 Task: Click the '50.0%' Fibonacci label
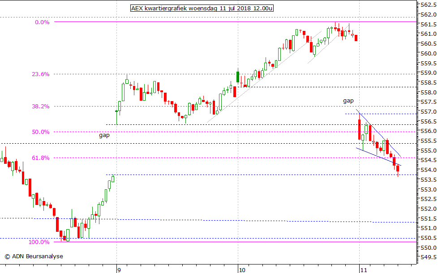pos(40,132)
